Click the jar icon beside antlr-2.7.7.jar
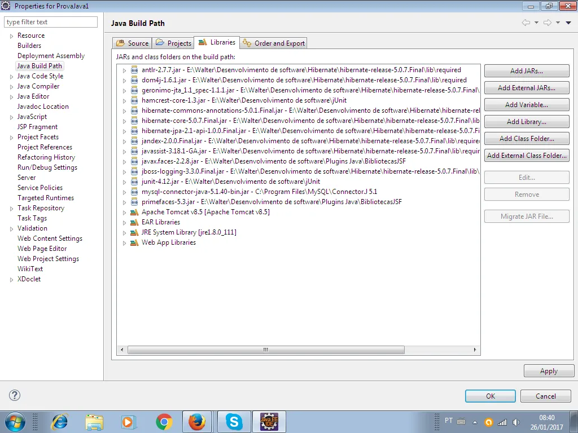The width and height of the screenshot is (578, 433). [x=134, y=70]
